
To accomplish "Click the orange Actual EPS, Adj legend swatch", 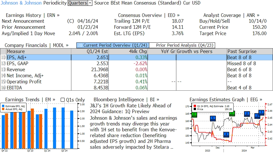I will [3, 109].
